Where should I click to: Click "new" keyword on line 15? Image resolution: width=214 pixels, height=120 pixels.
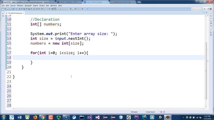[56, 43]
